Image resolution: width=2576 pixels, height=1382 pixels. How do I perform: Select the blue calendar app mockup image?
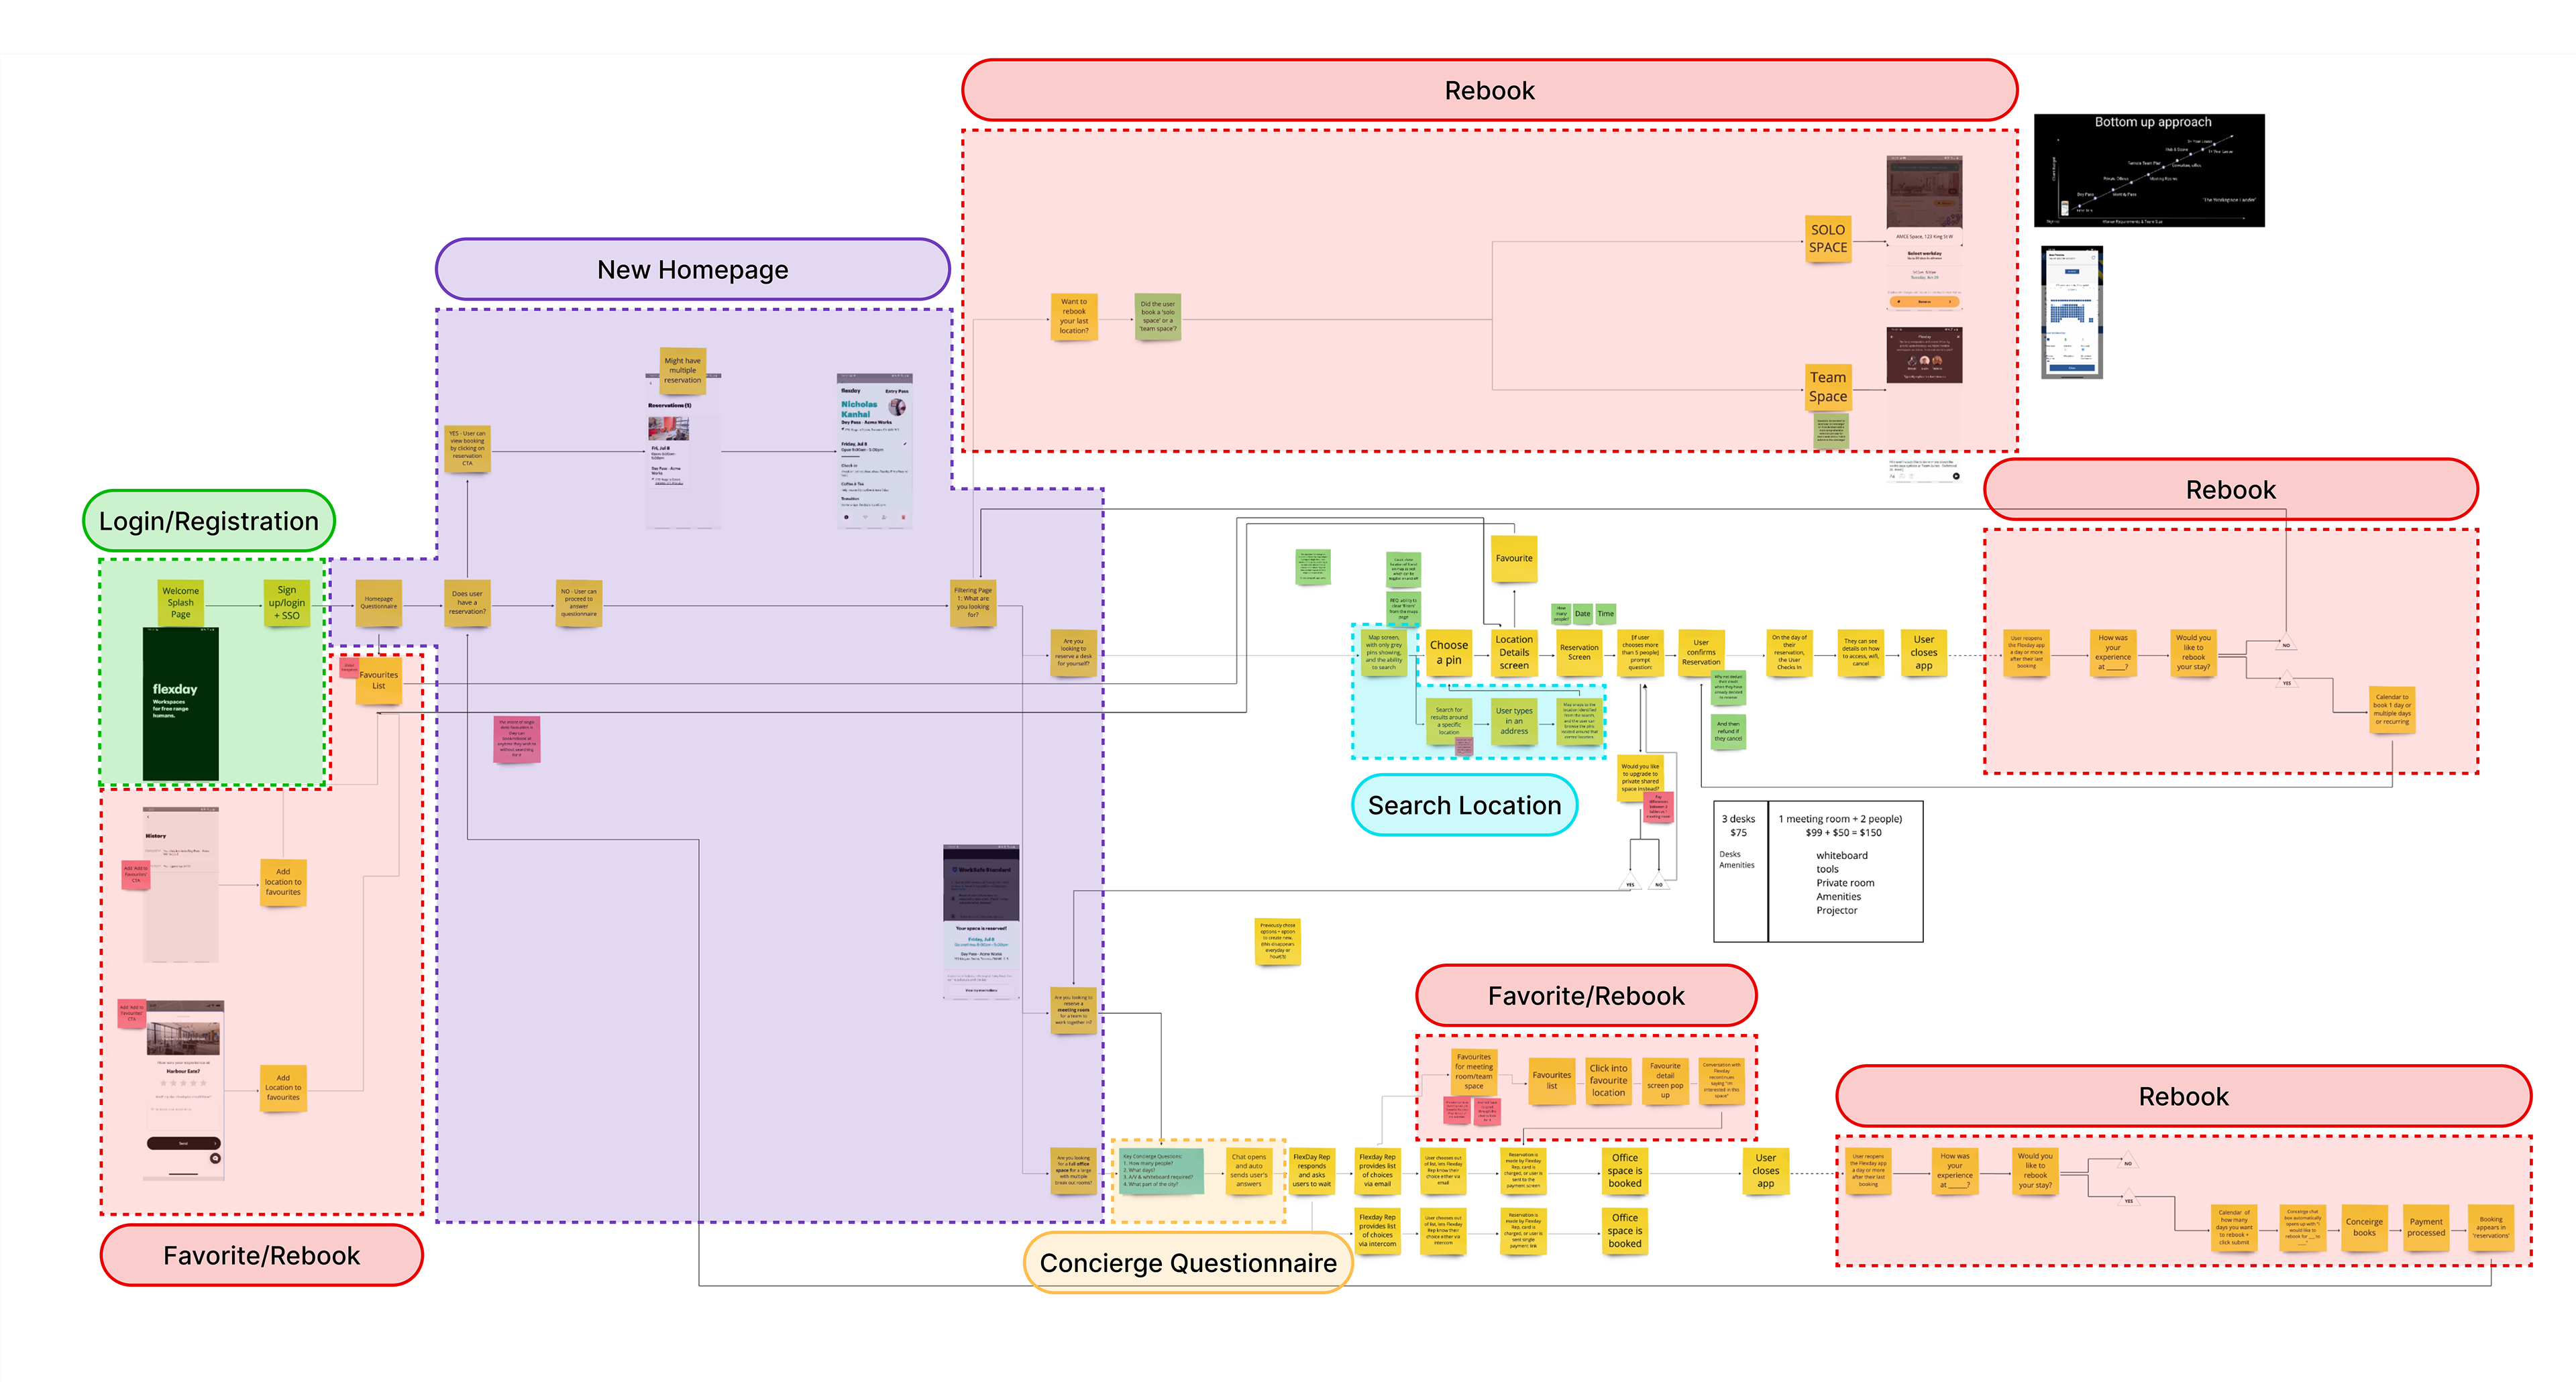click(2071, 312)
